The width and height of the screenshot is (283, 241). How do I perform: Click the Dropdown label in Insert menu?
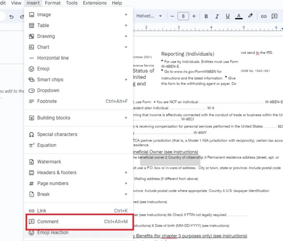48,90
